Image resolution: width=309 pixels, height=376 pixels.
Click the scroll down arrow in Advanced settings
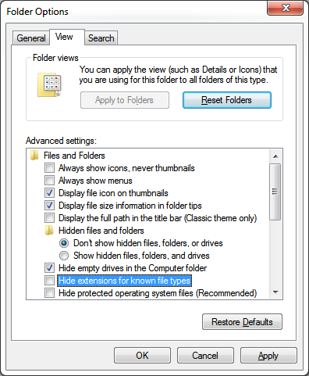pyautogui.click(x=275, y=292)
